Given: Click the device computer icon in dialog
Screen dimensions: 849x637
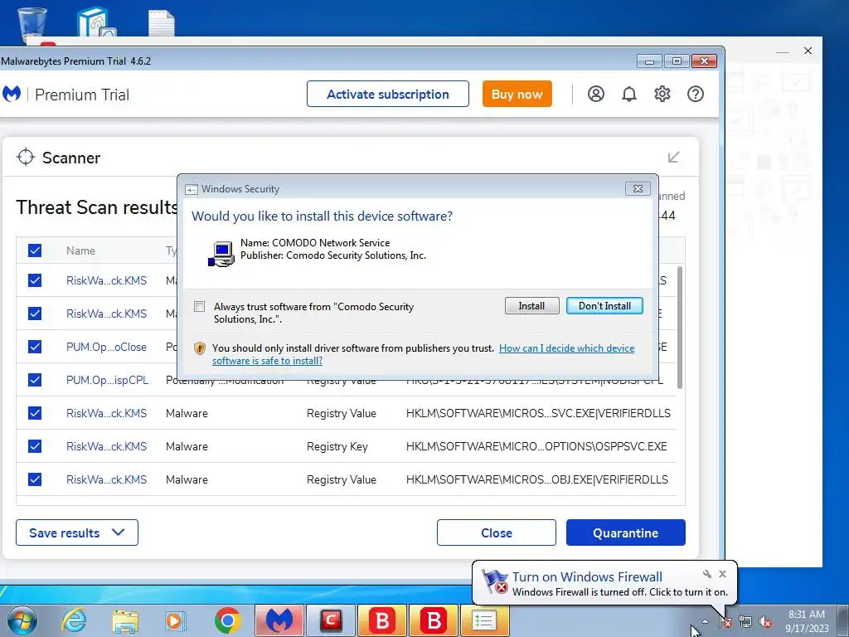Looking at the screenshot, I should tap(221, 254).
